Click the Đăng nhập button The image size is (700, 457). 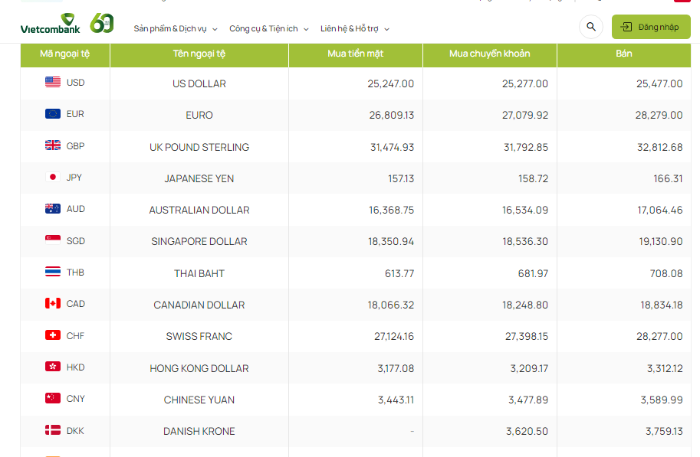pos(650,27)
